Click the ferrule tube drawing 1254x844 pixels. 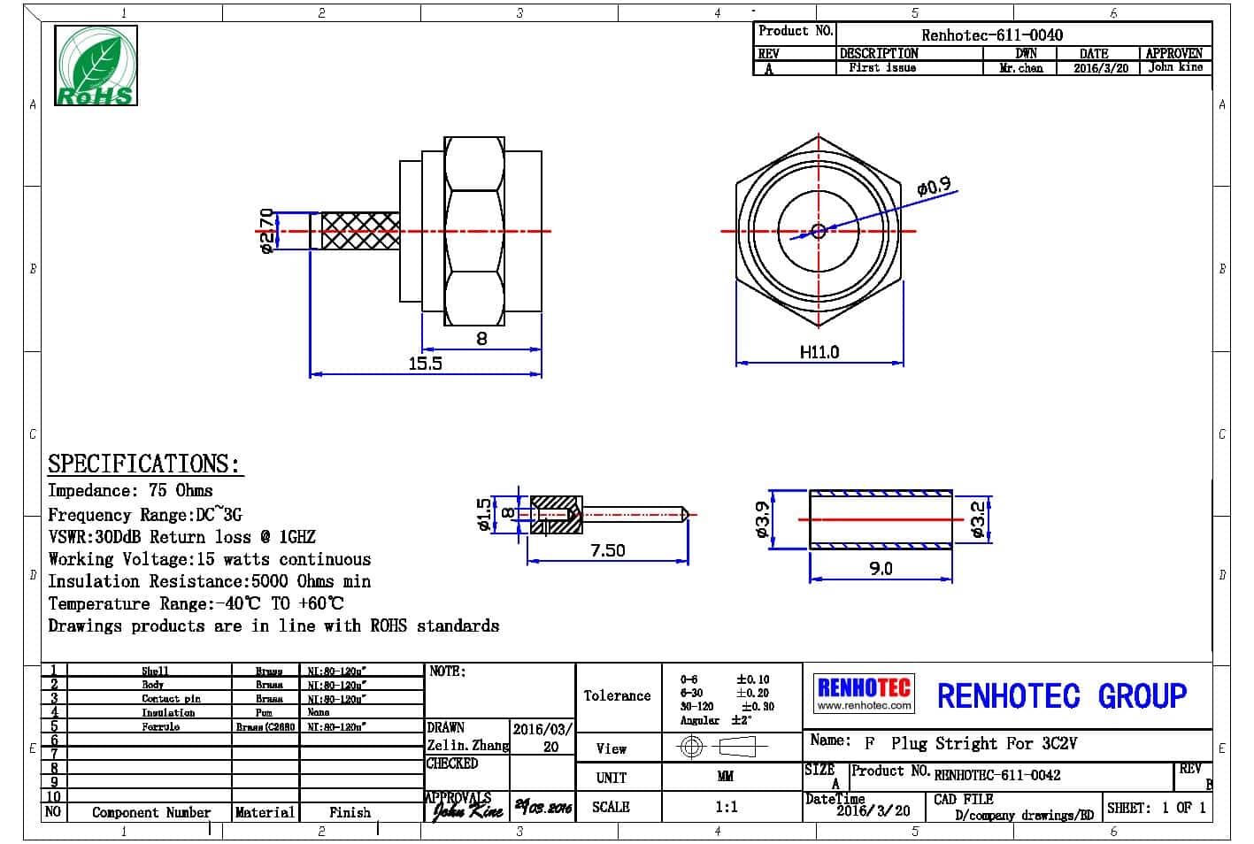click(881, 519)
